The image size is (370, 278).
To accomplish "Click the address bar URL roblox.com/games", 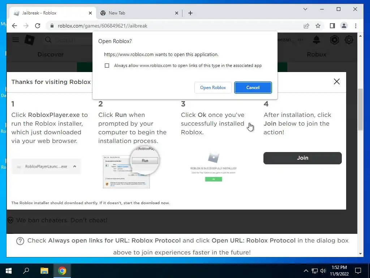I will [102, 26].
